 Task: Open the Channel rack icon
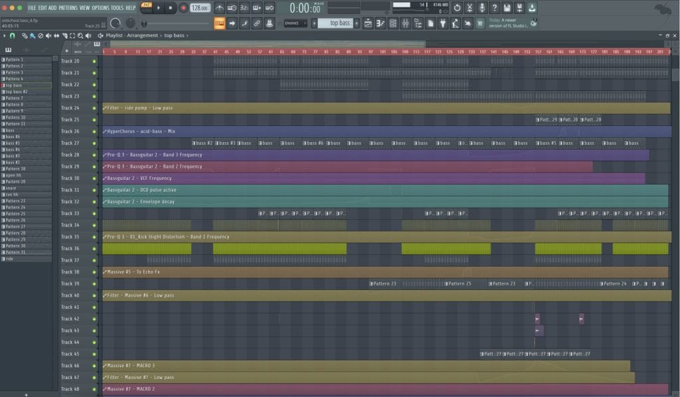pos(393,23)
